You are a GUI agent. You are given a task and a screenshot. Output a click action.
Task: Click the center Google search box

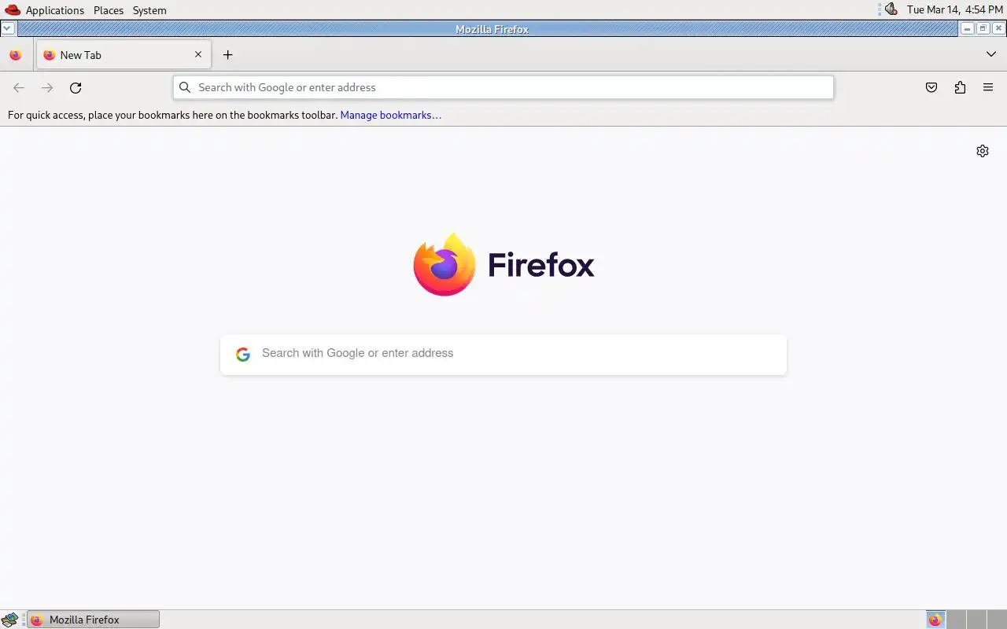pos(503,354)
